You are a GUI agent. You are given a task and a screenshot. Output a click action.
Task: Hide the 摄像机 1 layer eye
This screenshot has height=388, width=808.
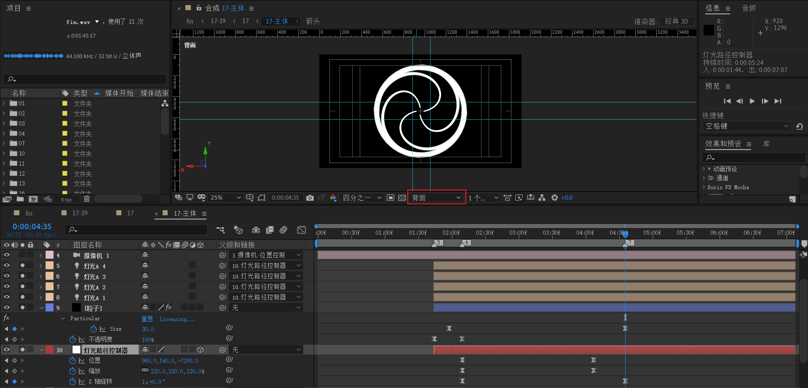(7, 254)
